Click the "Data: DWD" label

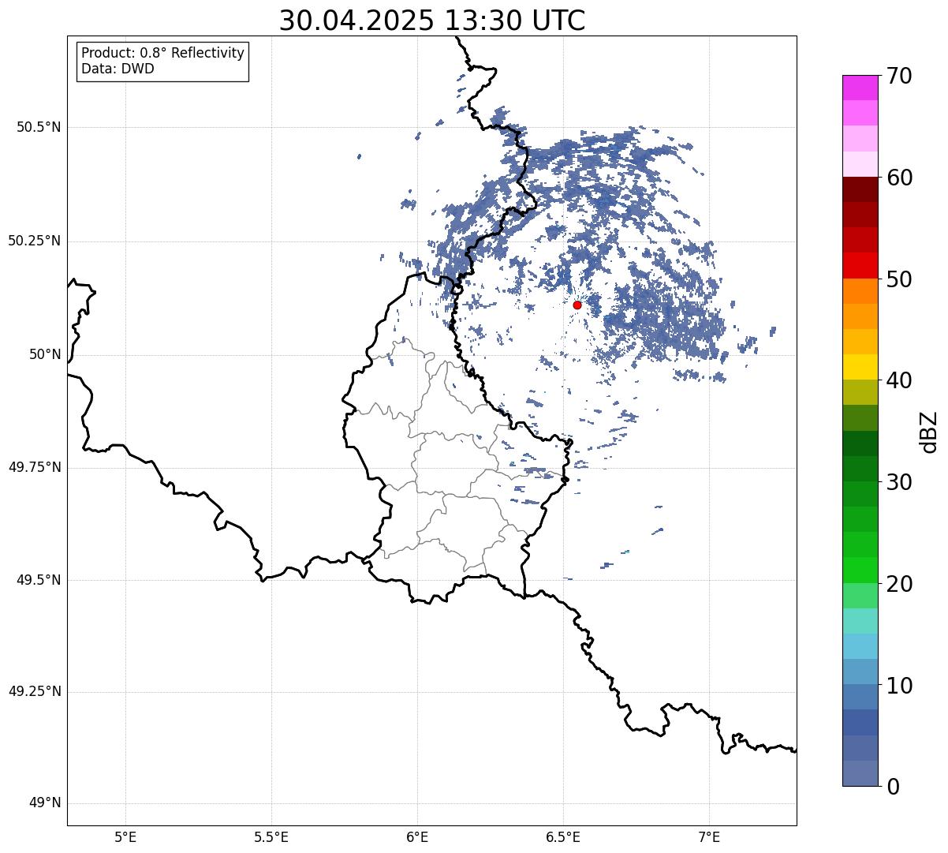point(118,69)
